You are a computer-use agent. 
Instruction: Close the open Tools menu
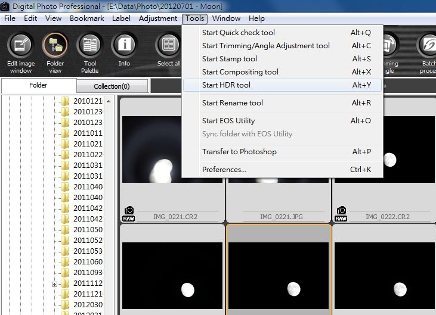[194, 18]
